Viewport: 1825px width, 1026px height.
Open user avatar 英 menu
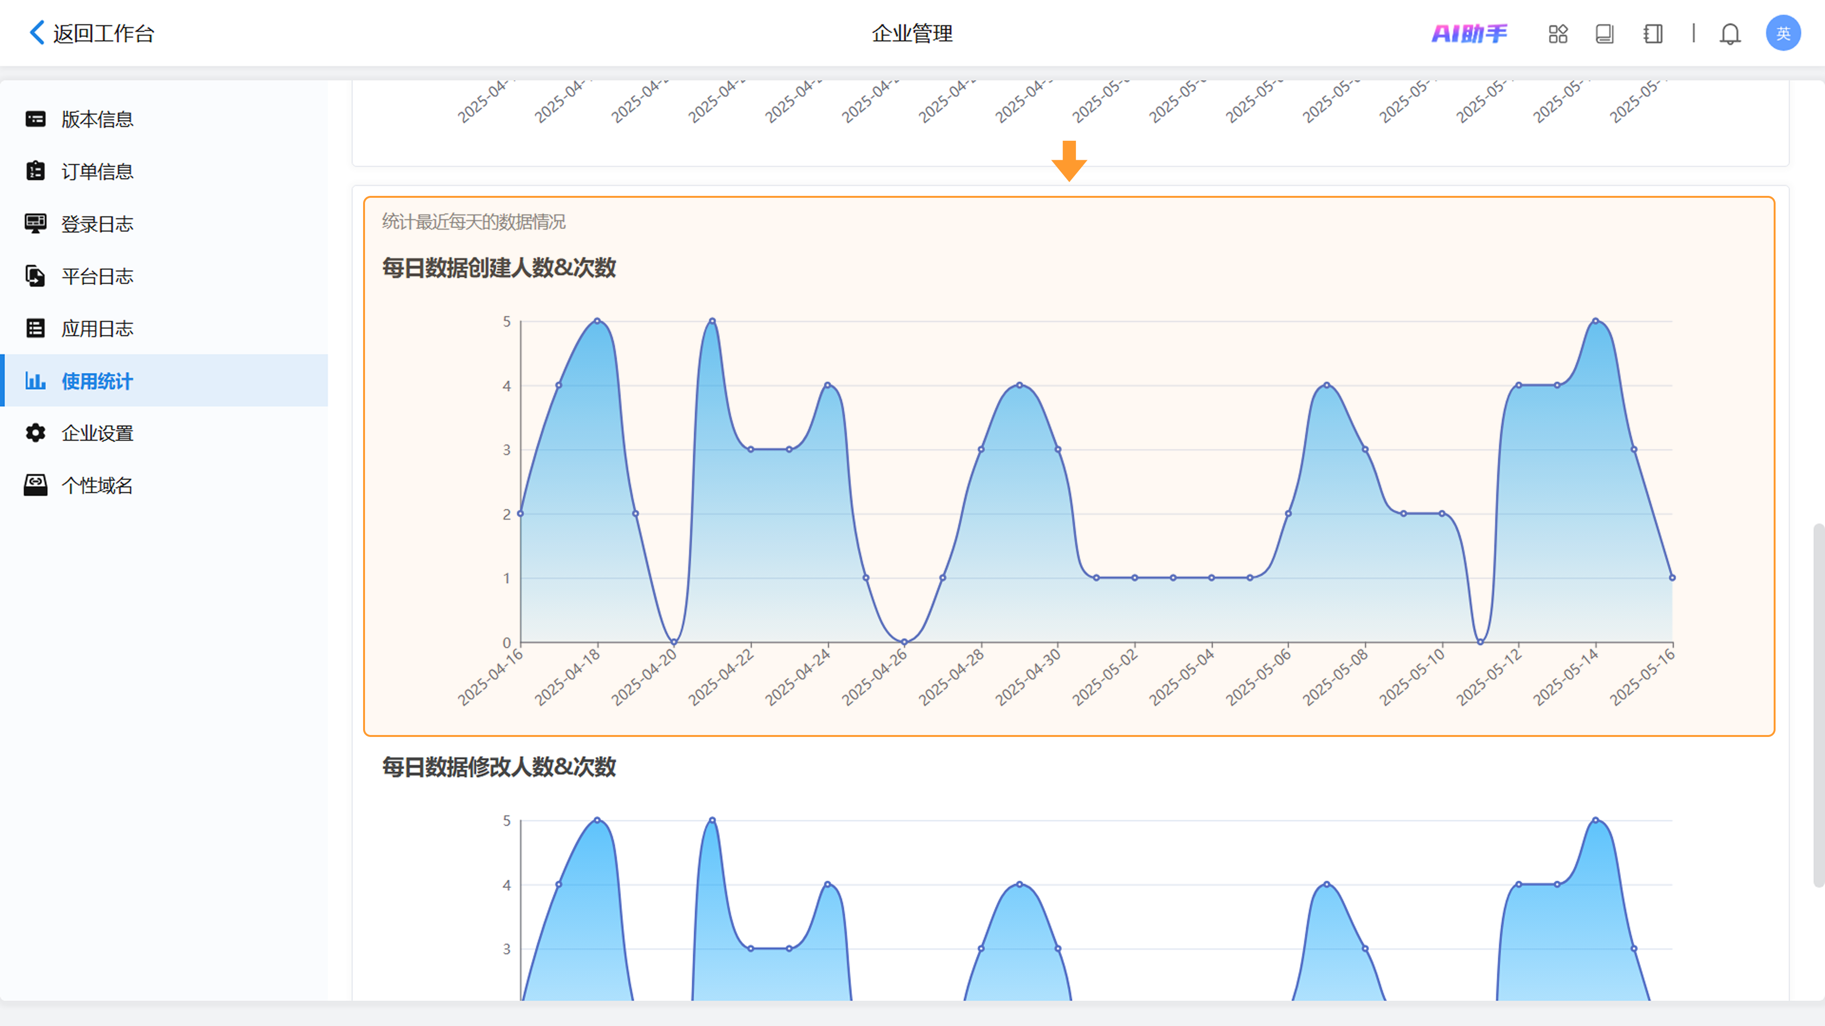pyautogui.click(x=1783, y=33)
